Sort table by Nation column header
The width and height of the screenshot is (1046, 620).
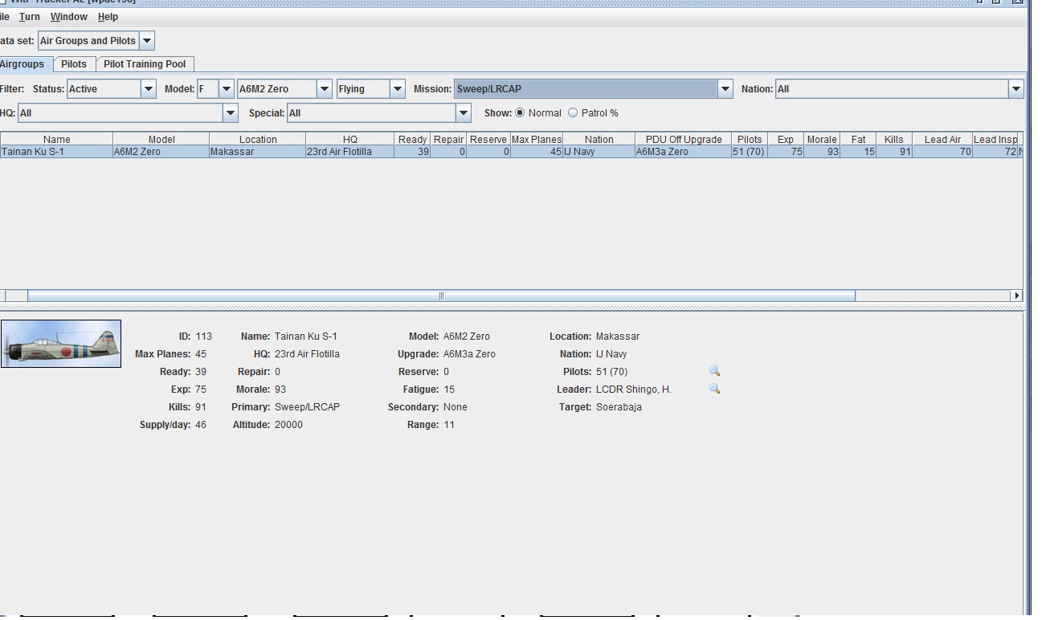(x=599, y=139)
